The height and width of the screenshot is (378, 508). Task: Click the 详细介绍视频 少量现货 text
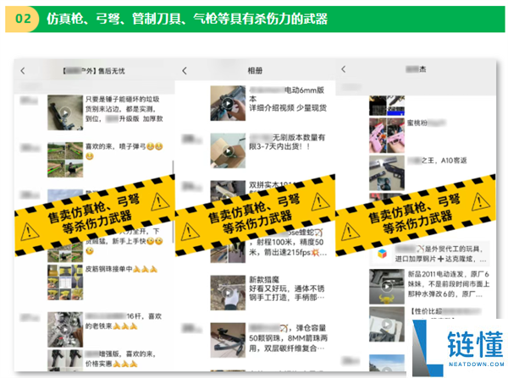(288, 108)
